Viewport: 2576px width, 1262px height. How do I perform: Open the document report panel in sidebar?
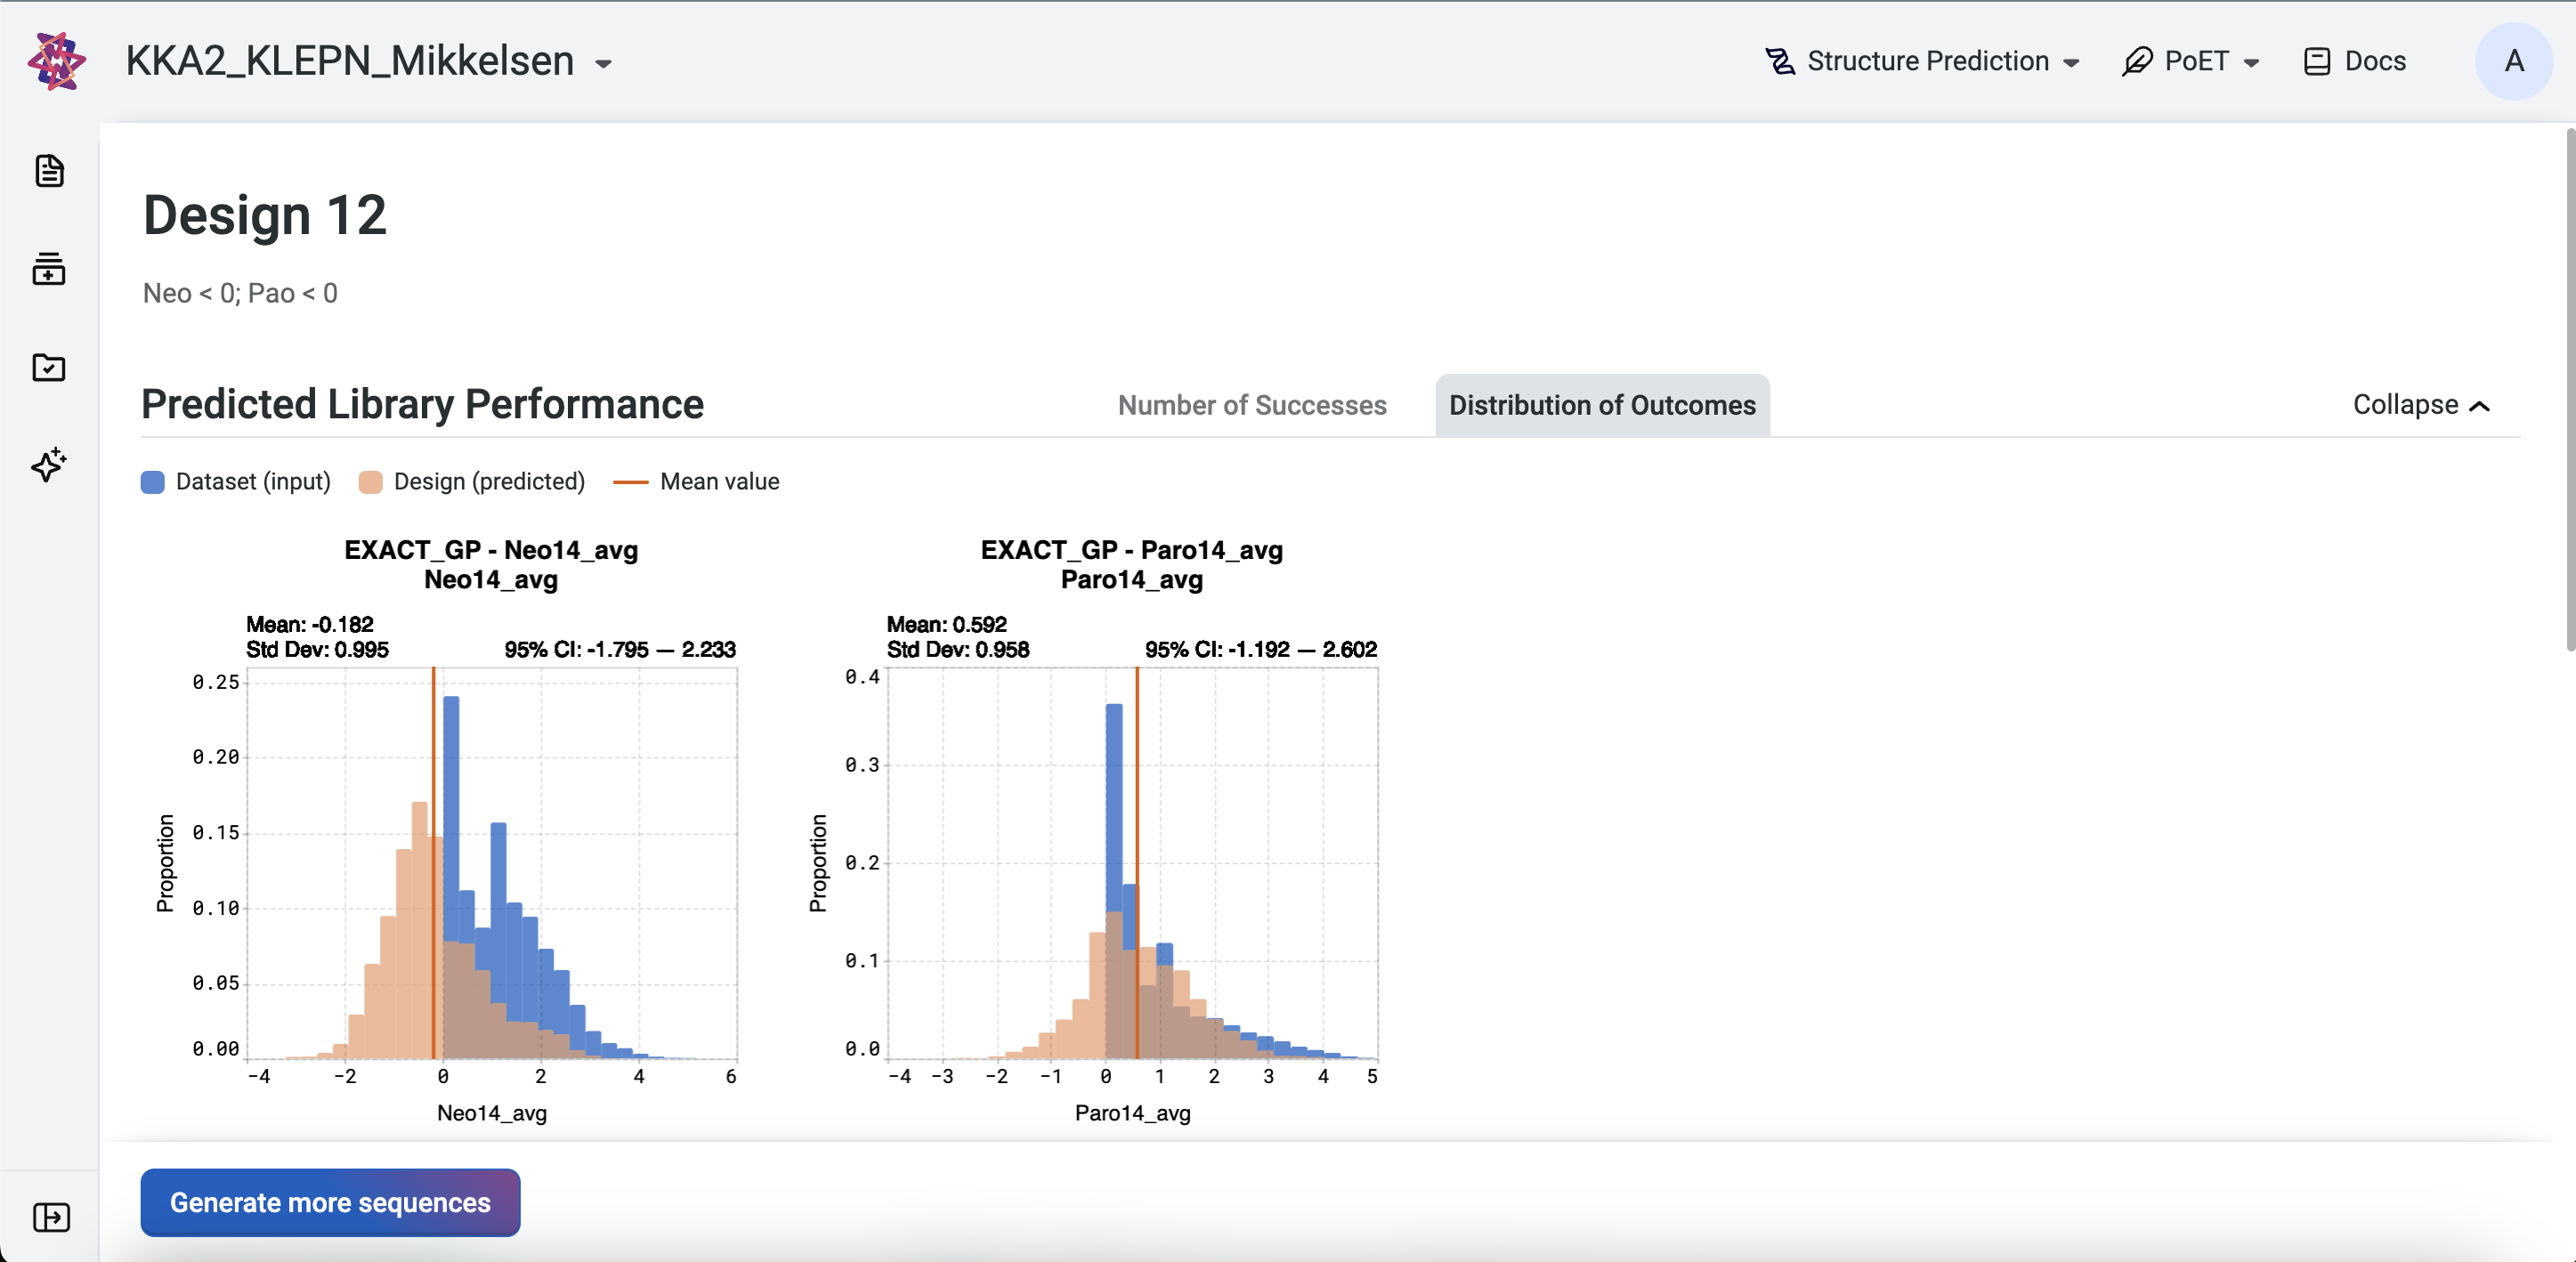point(48,171)
